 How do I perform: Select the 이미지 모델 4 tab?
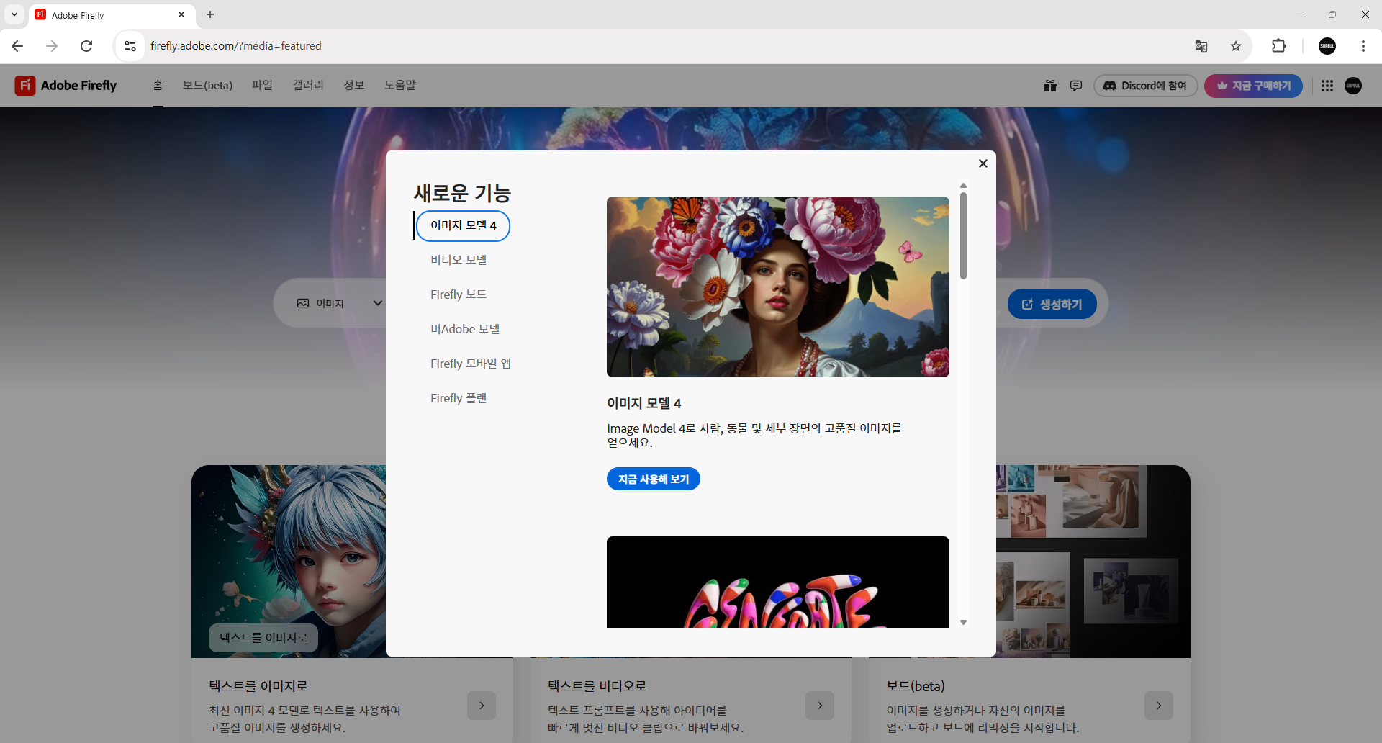(x=464, y=225)
